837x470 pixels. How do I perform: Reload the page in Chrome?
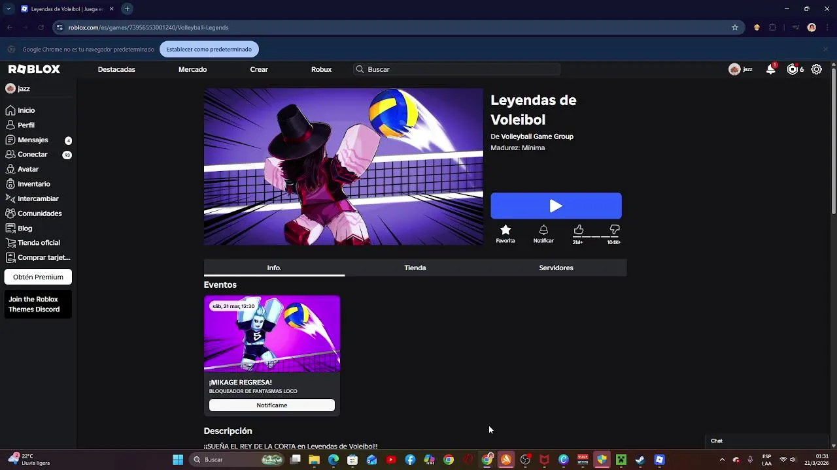(x=41, y=27)
